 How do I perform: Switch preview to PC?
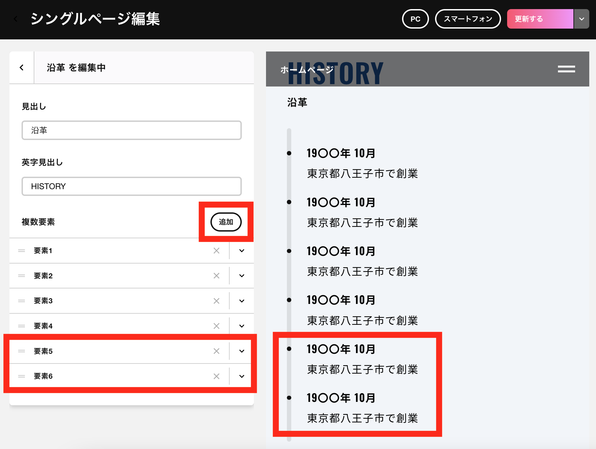point(416,19)
